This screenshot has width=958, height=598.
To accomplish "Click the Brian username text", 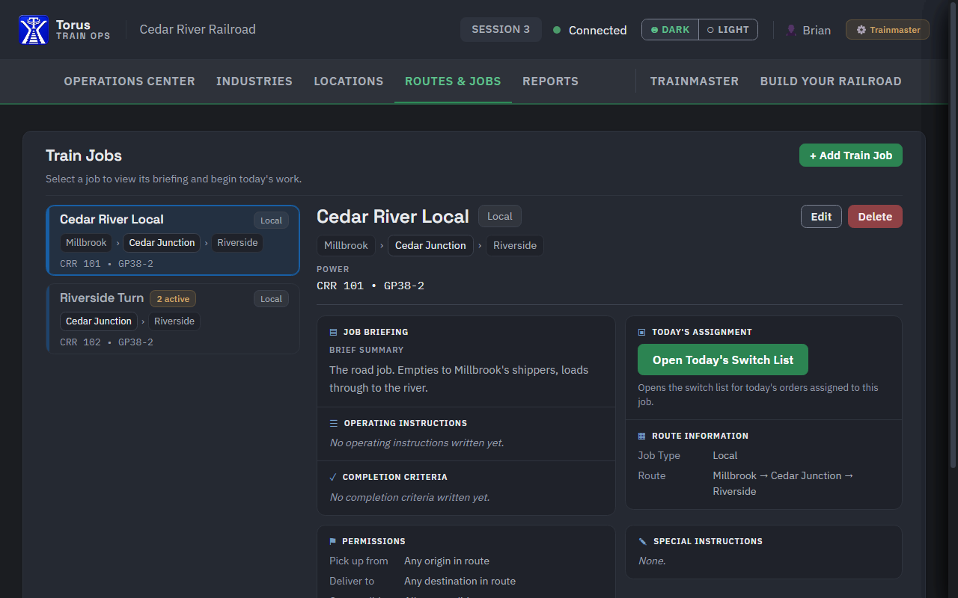I will pyautogui.click(x=817, y=31).
